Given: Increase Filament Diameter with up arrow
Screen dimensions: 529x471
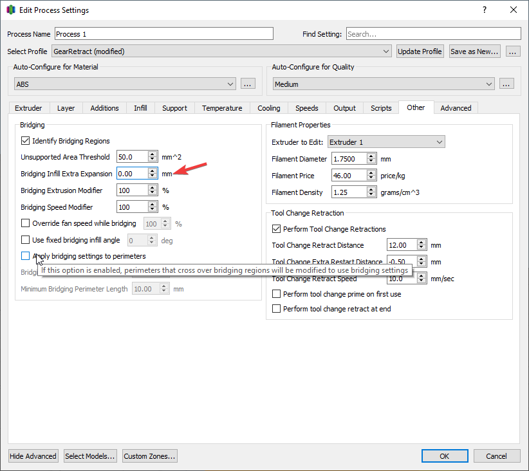Looking at the screenshot, I should pyautogui.click(x=371, y=156).
